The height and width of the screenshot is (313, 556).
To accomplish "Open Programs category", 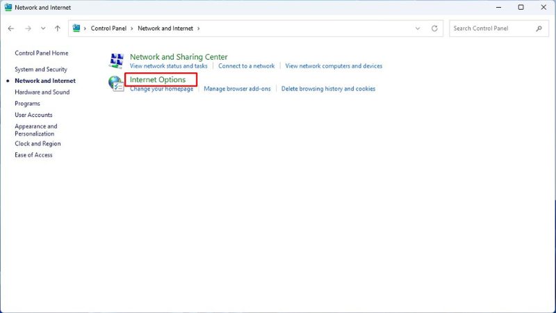I will tap(27, 103).
